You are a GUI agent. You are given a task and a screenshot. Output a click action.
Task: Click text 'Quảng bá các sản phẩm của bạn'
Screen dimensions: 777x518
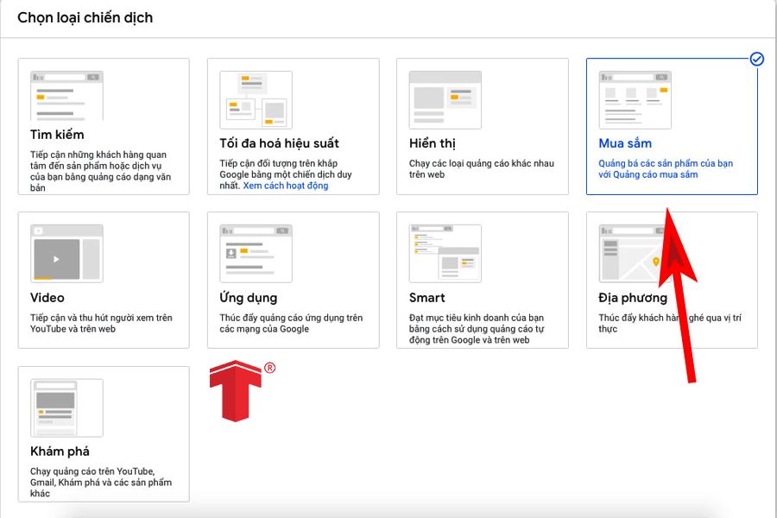click(666, 163)
